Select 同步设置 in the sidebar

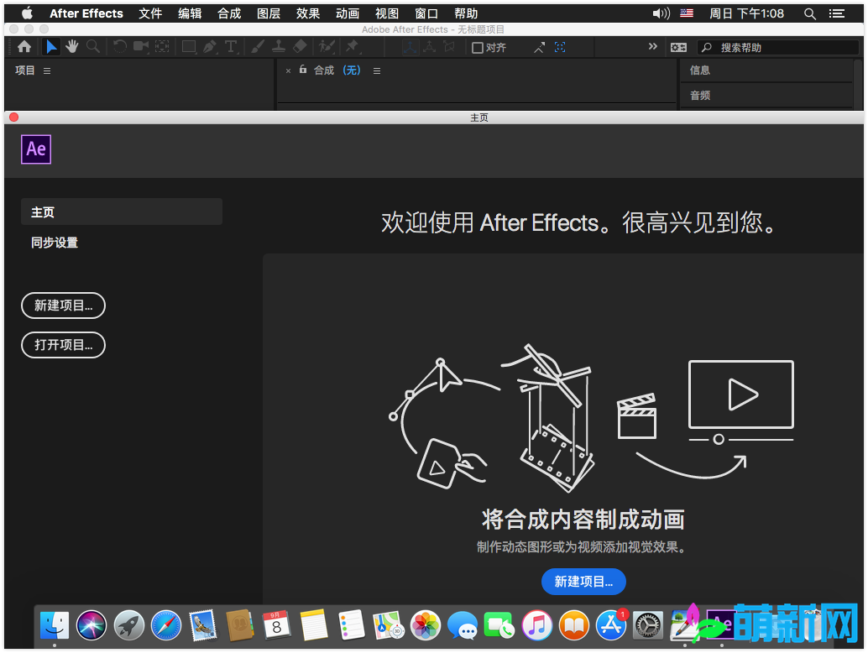[55, 243]
